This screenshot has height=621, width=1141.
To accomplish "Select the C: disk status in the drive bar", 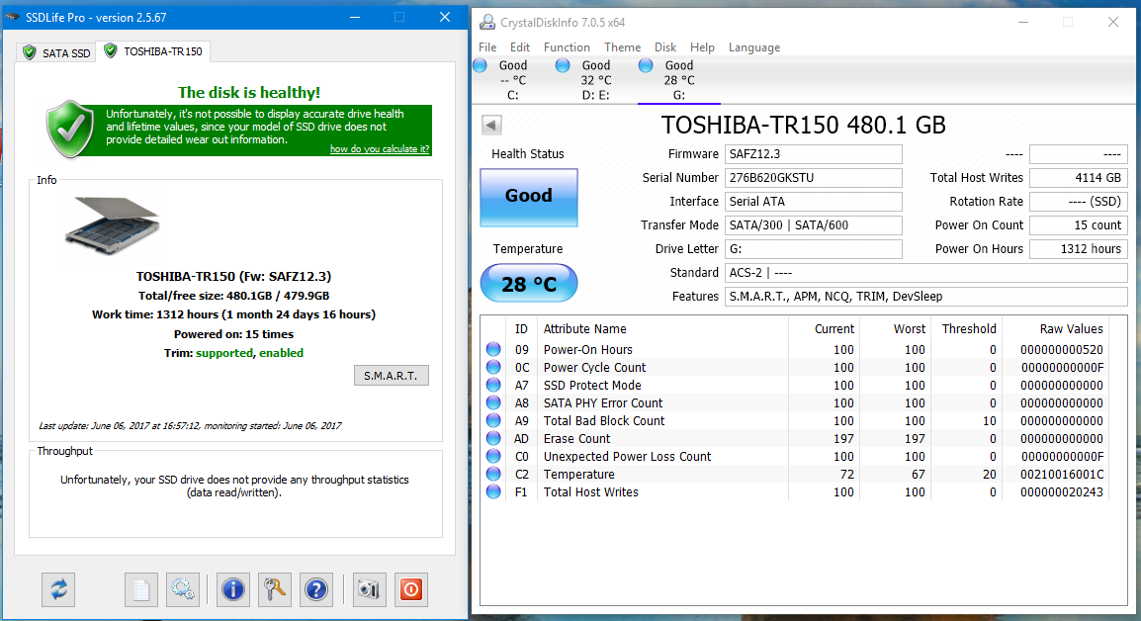I will [506, 80].
